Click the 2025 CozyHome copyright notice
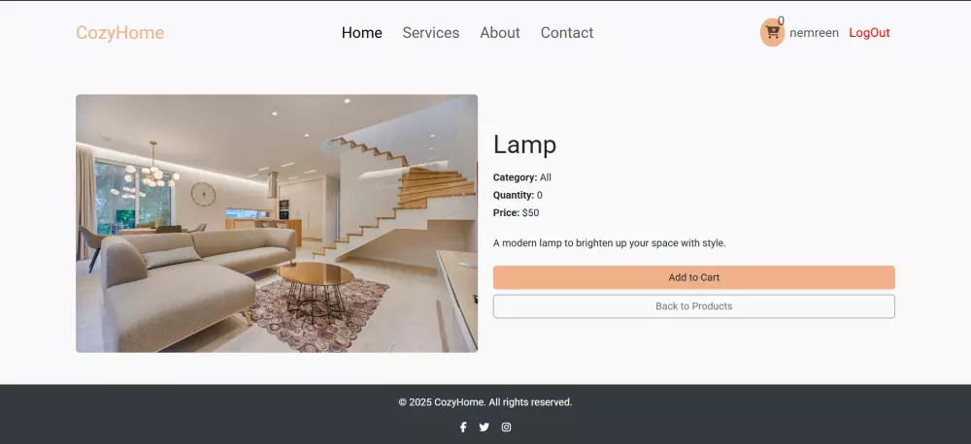Image resolution: width=971 pixels, height=444 pixels. point(485,402)
